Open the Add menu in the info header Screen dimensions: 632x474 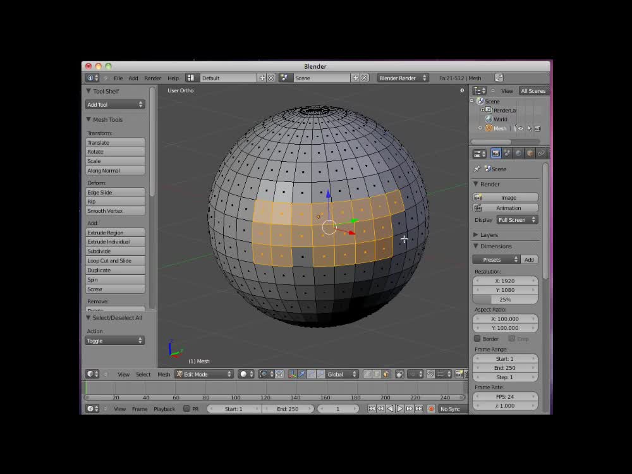133,78
